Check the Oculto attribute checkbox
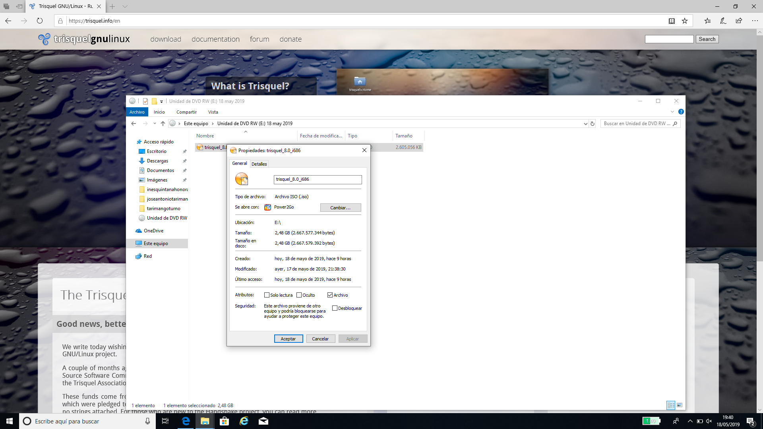 pos(299,295)
